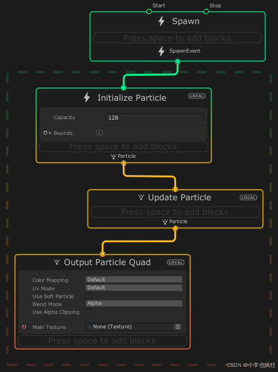Screen dimensions: 278x372
Task: Toggle the LOCAL badge on Initialize Particle
Action: click(197, 96)
